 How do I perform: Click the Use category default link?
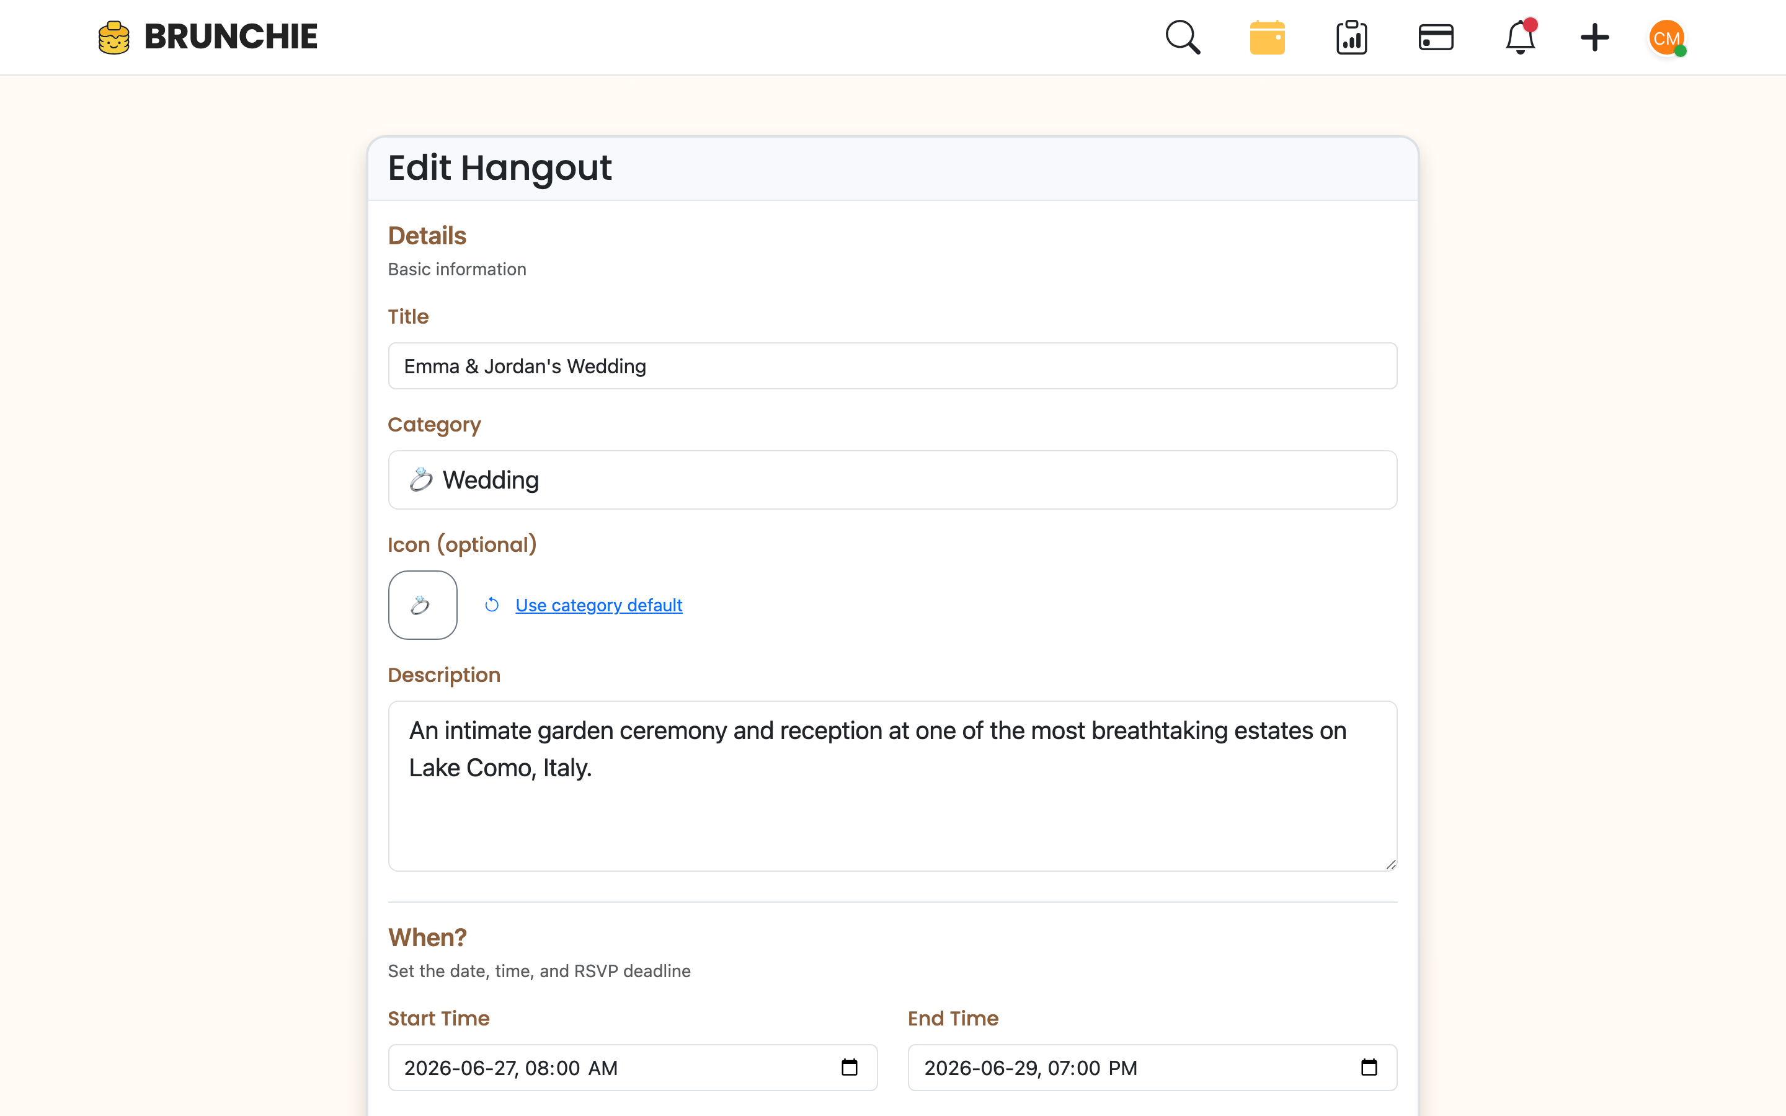(x=598, y=605)
